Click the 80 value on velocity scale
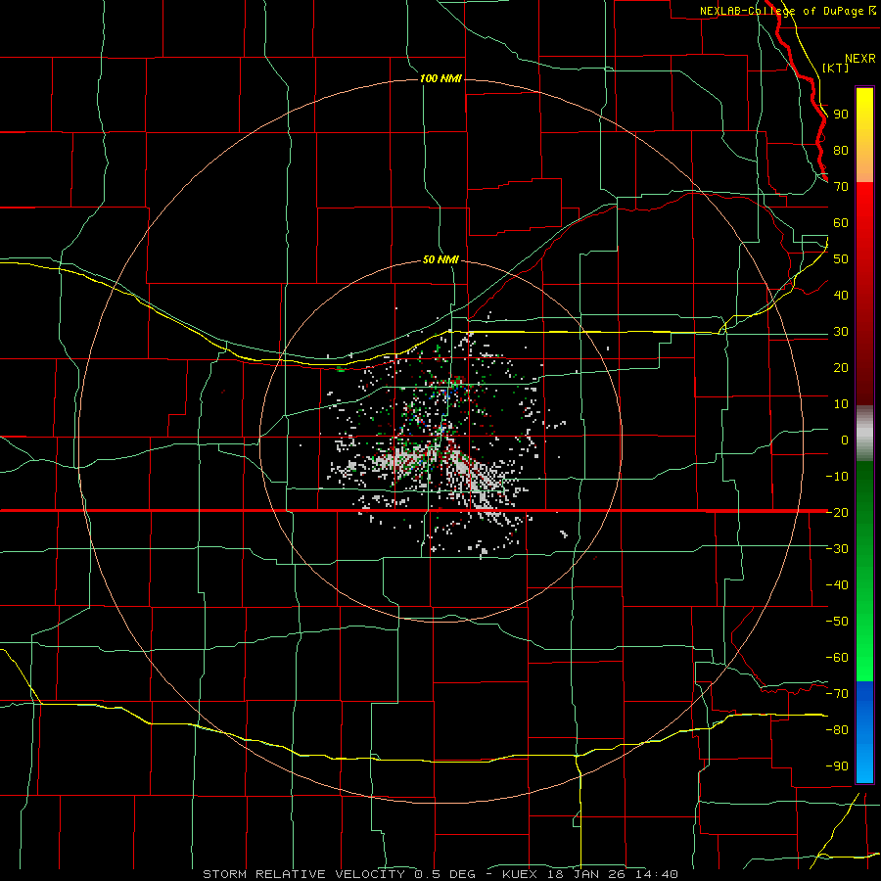 pyautogui.click(x=841, y=151)
